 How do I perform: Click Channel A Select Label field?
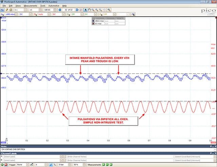31,156
